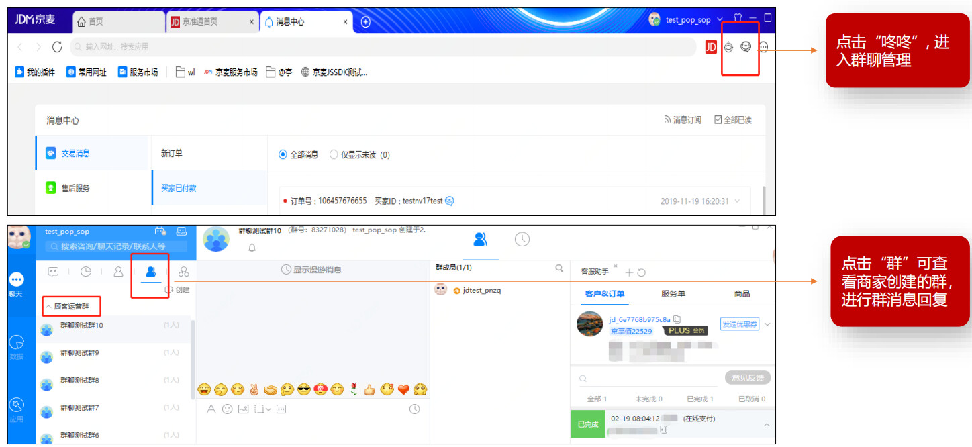Open test_pop_sop account dropdown arrow

[720, 19]
